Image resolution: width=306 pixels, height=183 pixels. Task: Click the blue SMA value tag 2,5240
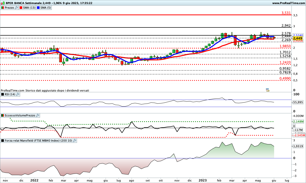[x=298, y=35]
